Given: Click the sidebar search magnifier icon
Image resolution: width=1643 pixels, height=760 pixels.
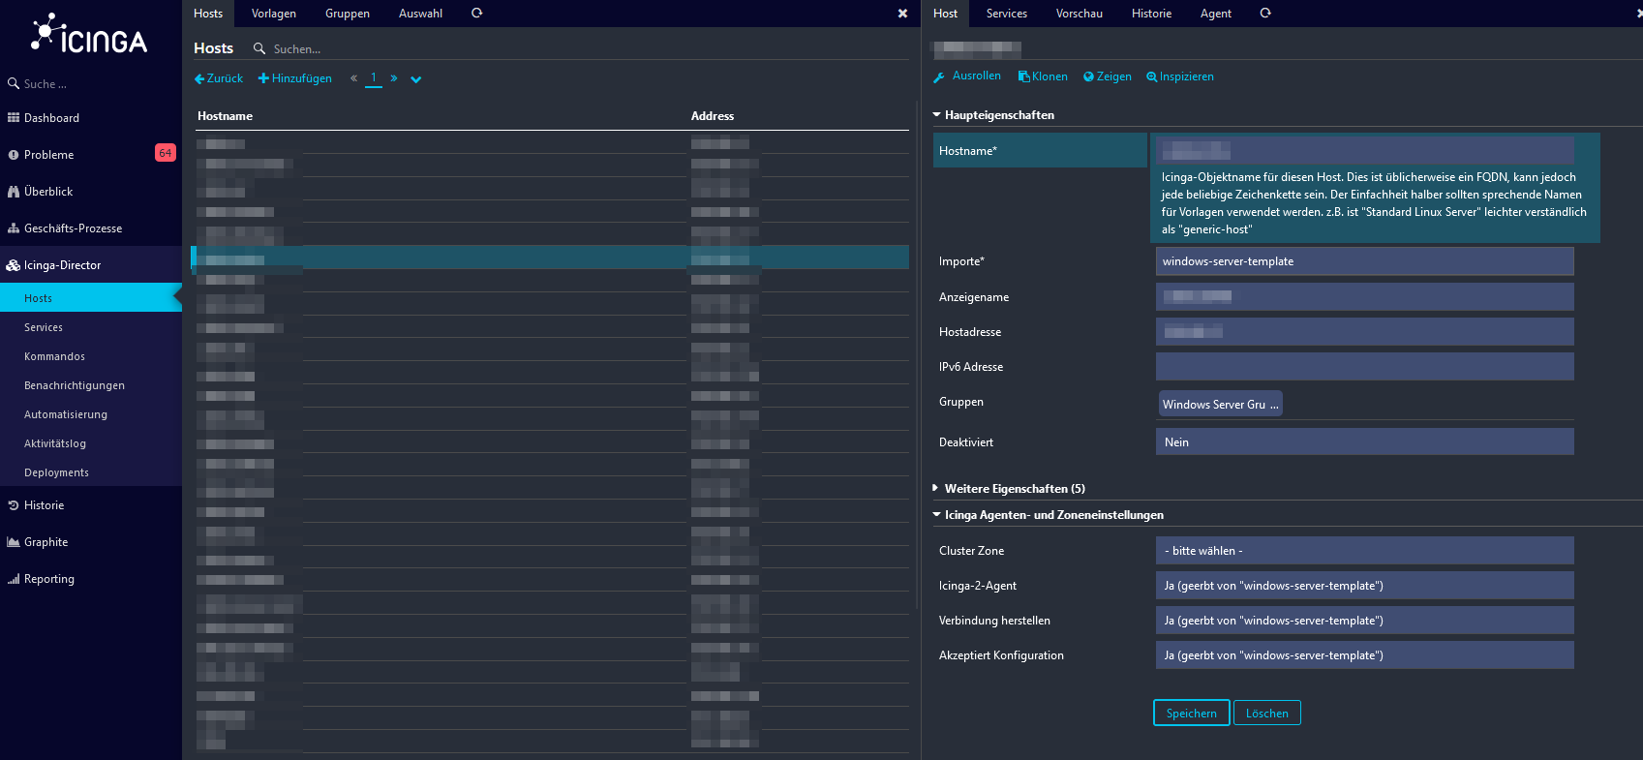Looking at the screenshot, I should [x=14, y=84].
